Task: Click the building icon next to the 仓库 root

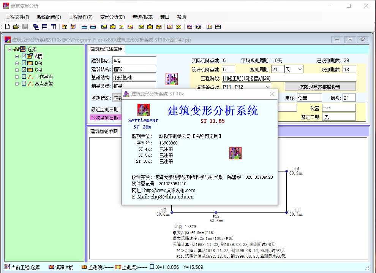Action: pos(22,49)
